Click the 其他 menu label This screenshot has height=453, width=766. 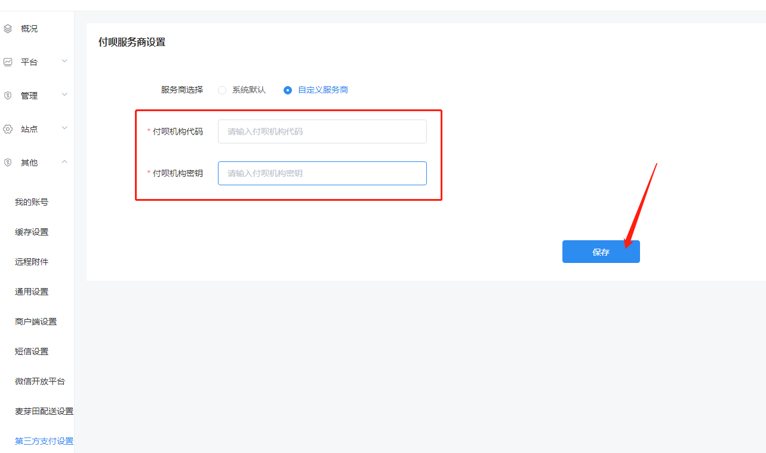coord(29,163)
